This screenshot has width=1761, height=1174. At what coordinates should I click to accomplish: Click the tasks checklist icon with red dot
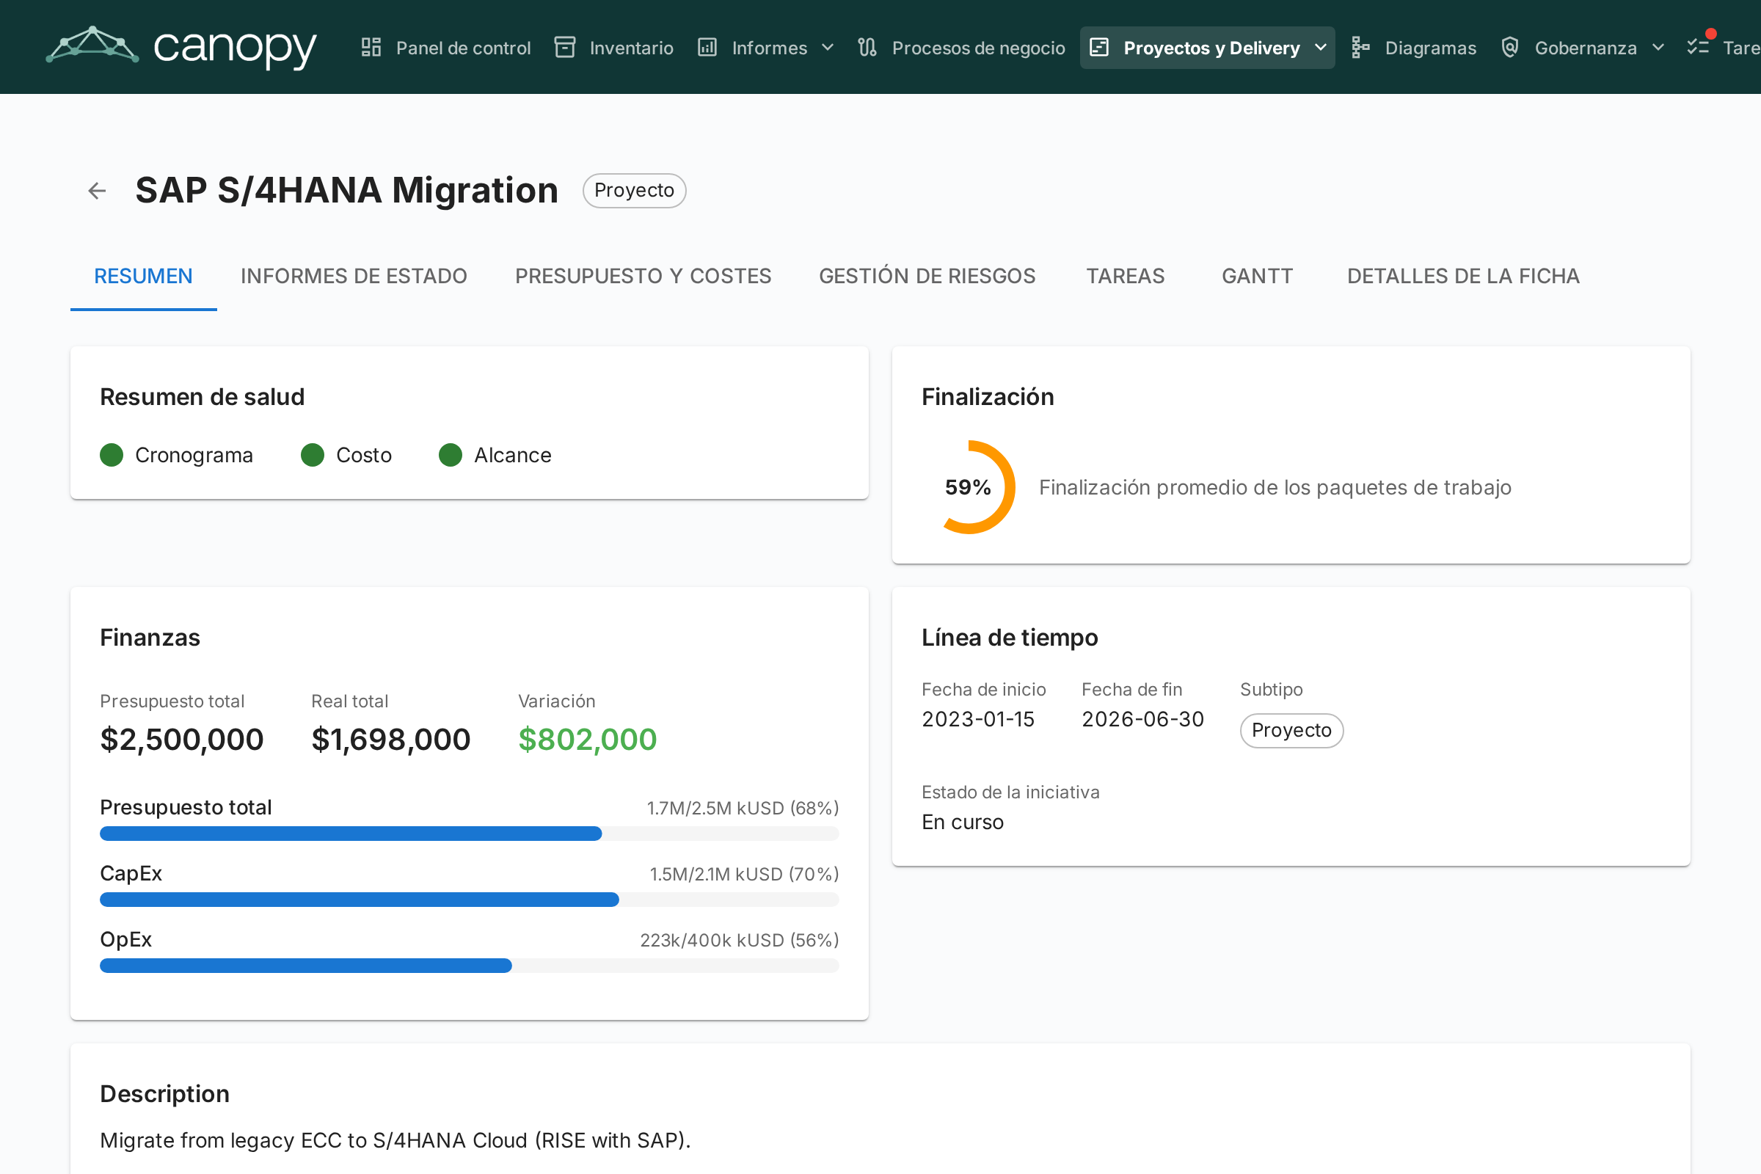coord(1698,46)
